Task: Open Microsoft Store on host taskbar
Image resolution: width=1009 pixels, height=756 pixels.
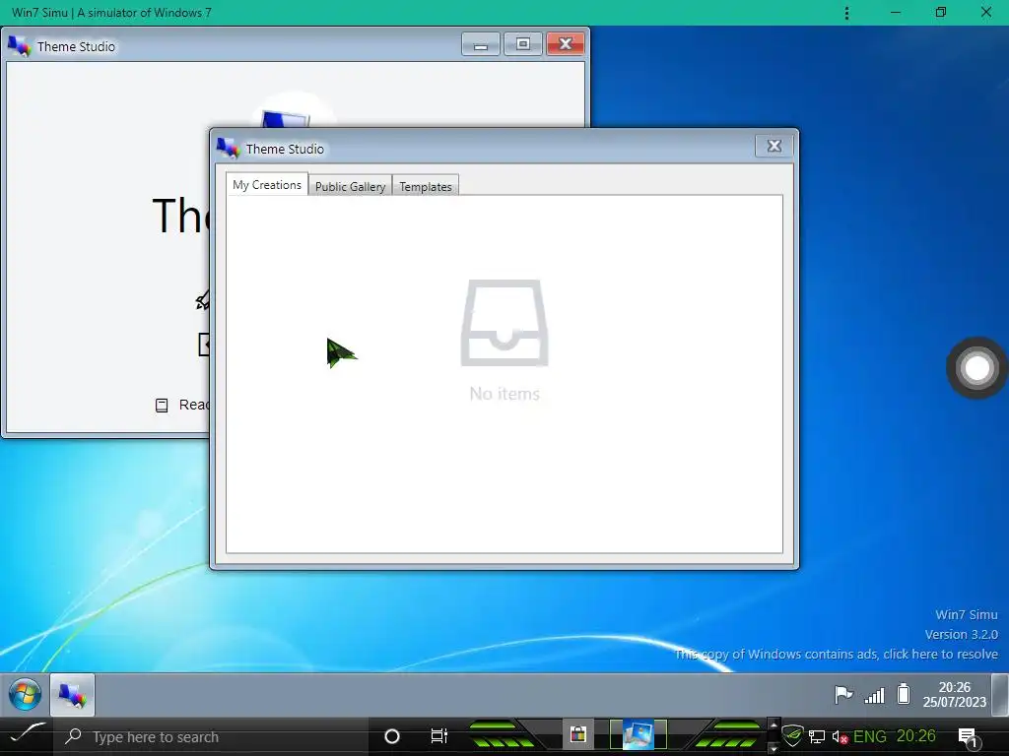Action: (577, 734)
